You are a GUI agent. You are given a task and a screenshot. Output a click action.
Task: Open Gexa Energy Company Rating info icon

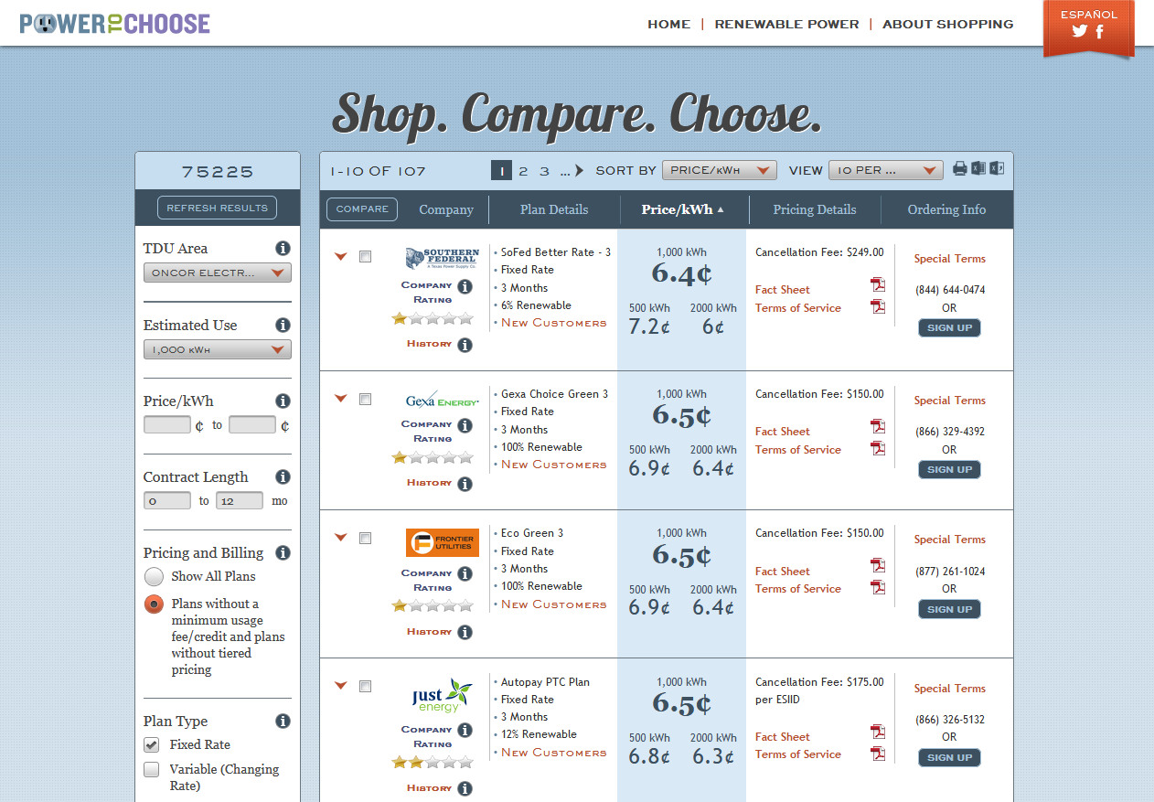coord(465,426)
